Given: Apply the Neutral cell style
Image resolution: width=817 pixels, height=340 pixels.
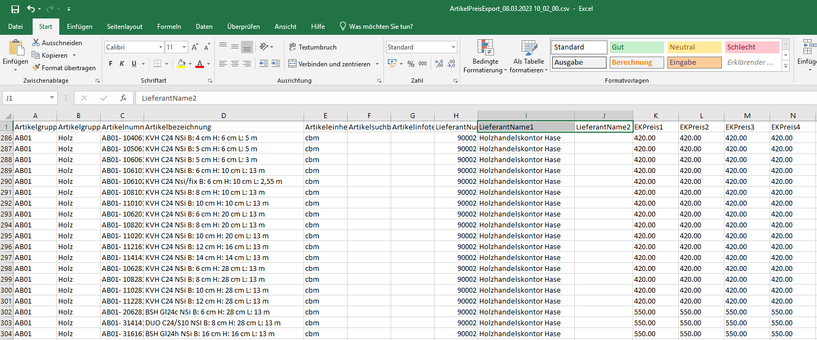Looking at the screenshot, I should pos(695,47).
